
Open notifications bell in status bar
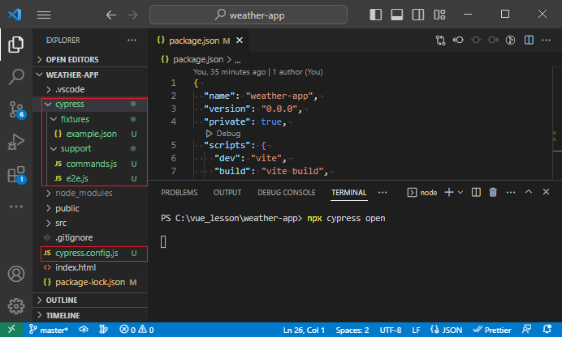point(547,329)
